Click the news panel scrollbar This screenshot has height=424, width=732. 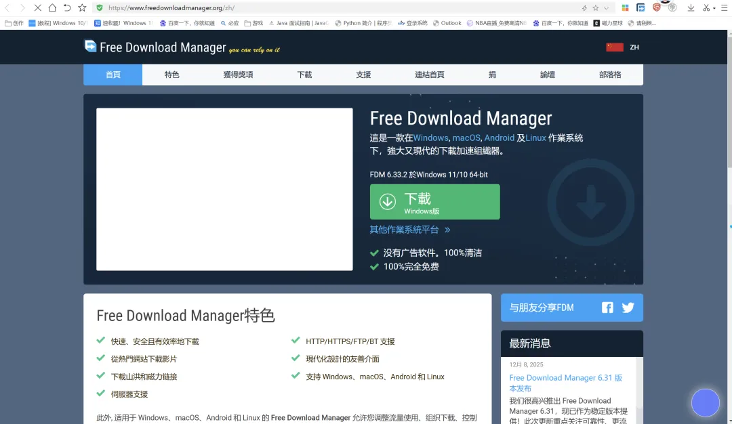click(x=640, y=390)
